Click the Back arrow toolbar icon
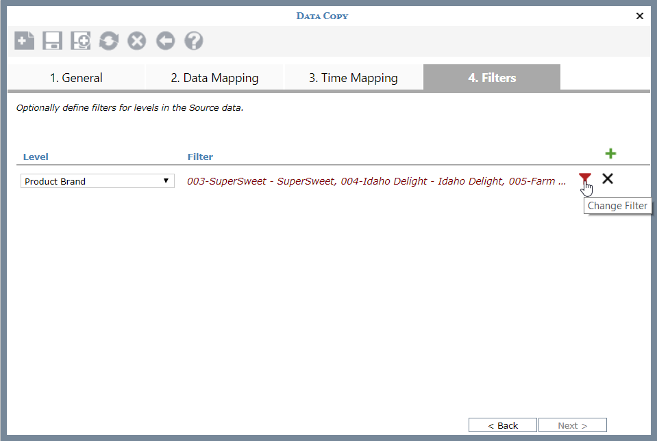Viewport: 657px width, 441px height. coord(166,41)
